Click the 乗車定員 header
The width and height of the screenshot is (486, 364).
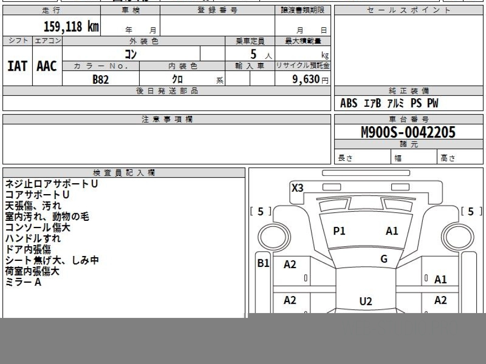coord(250,41)
